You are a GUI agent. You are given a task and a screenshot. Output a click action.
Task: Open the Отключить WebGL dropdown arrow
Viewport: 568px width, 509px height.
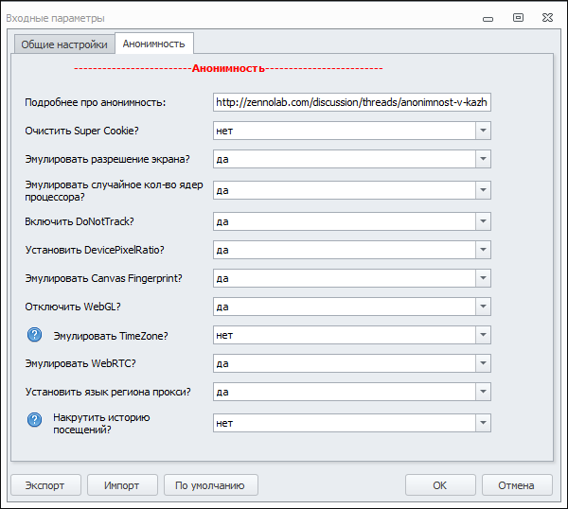coord(483,307)
